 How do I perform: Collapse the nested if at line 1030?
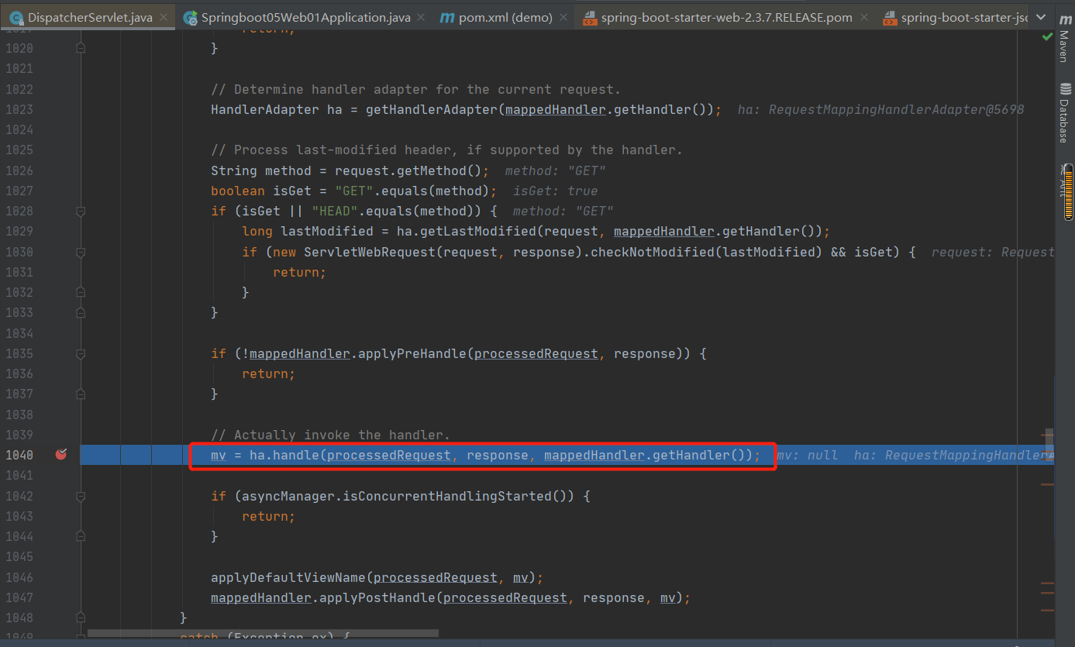click(81, 252)
